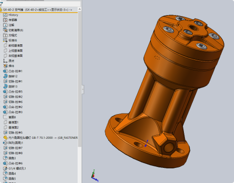Viewport: 234px width, 183px height.
Task: Click the 原点 origin icon
Action: (6, 61)
